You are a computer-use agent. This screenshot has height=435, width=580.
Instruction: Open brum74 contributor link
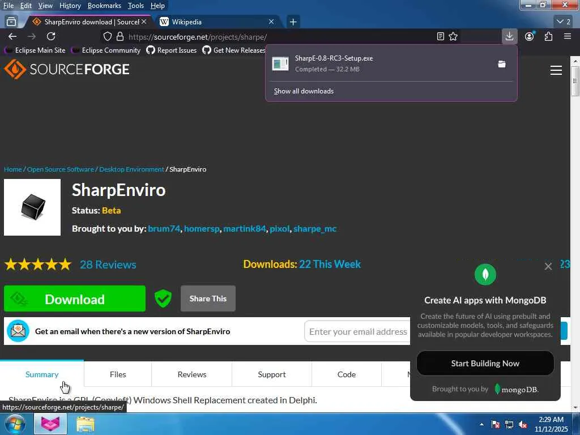pos(164,229)
